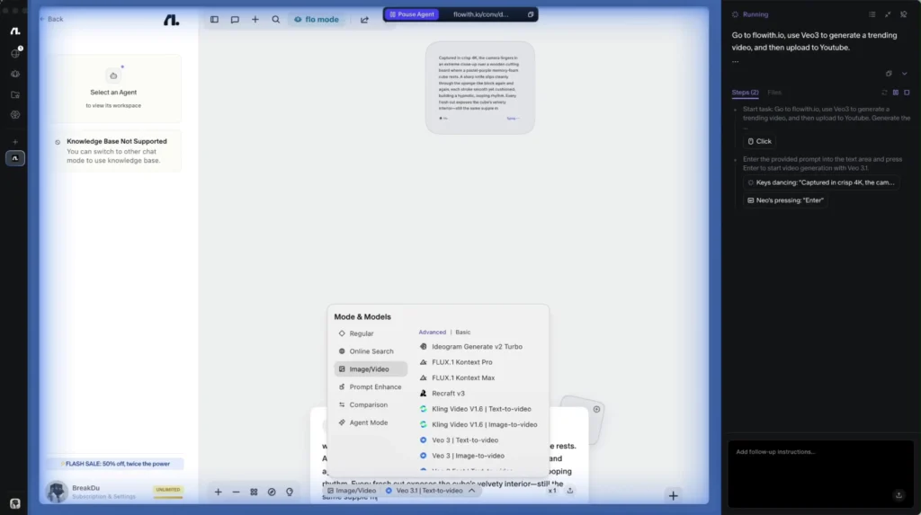
Task: Zoom out canvas with bottom minus icon
Action: pos(237,493)
